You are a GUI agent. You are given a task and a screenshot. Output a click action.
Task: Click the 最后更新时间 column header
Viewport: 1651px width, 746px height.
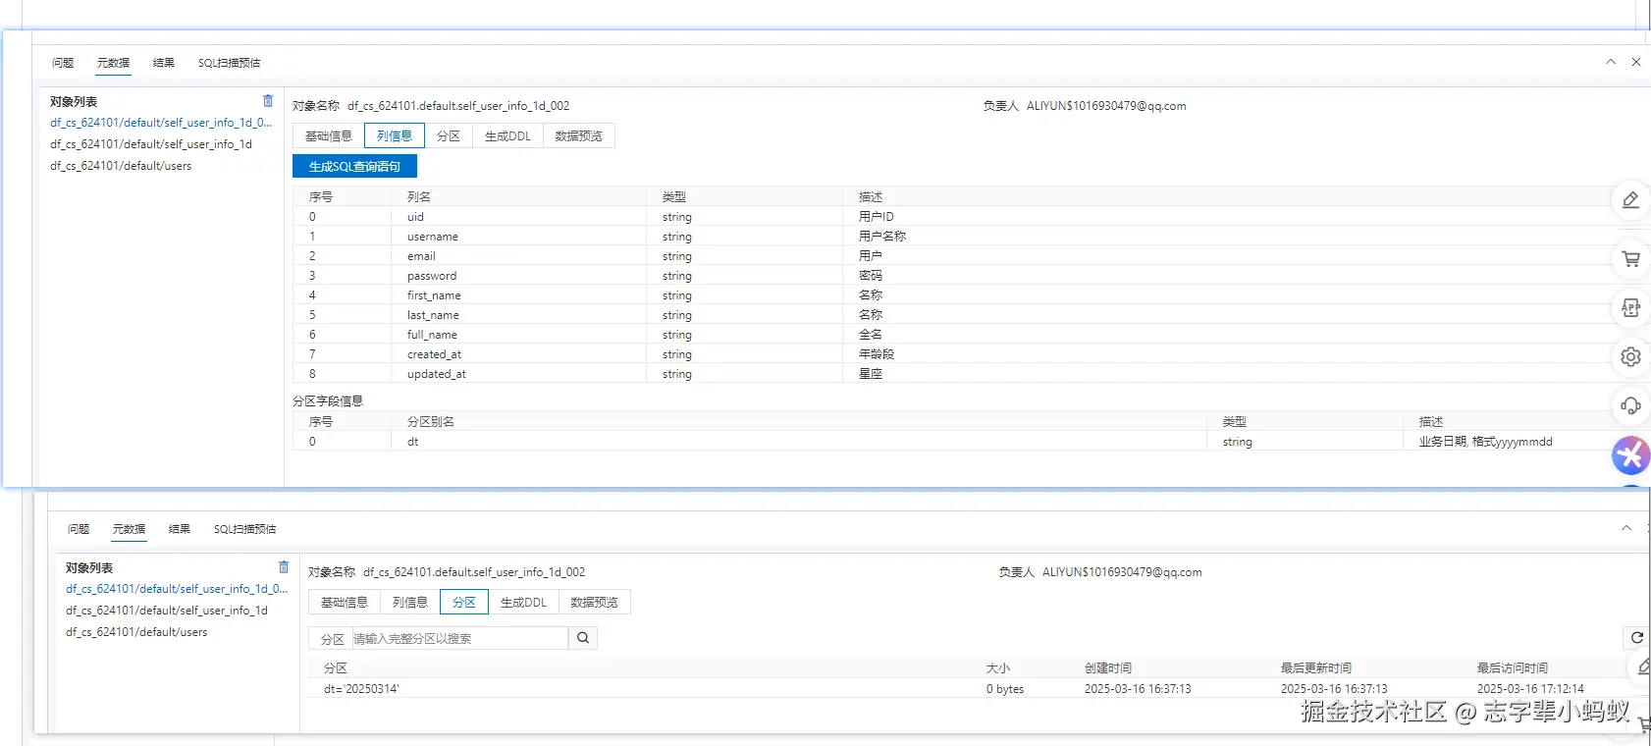[1316, 668]
